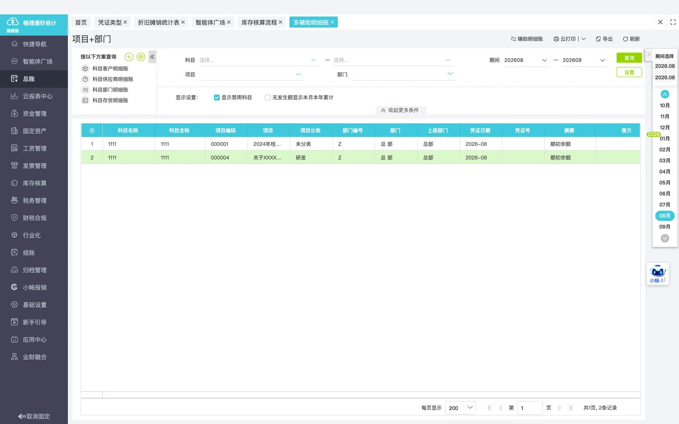Click the green scheme settings gear icon

pos(141,57)
